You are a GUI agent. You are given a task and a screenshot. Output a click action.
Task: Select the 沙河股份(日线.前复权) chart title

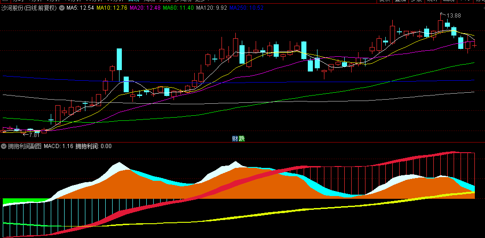29,8
